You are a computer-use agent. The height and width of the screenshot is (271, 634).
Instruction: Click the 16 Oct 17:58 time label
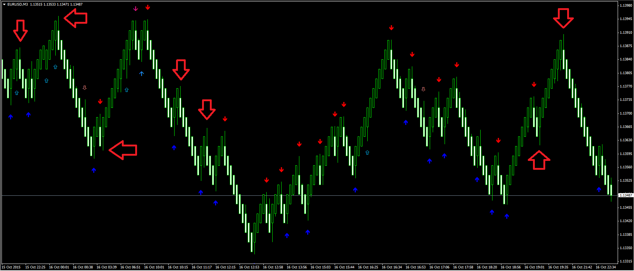(x=463, y=267)
